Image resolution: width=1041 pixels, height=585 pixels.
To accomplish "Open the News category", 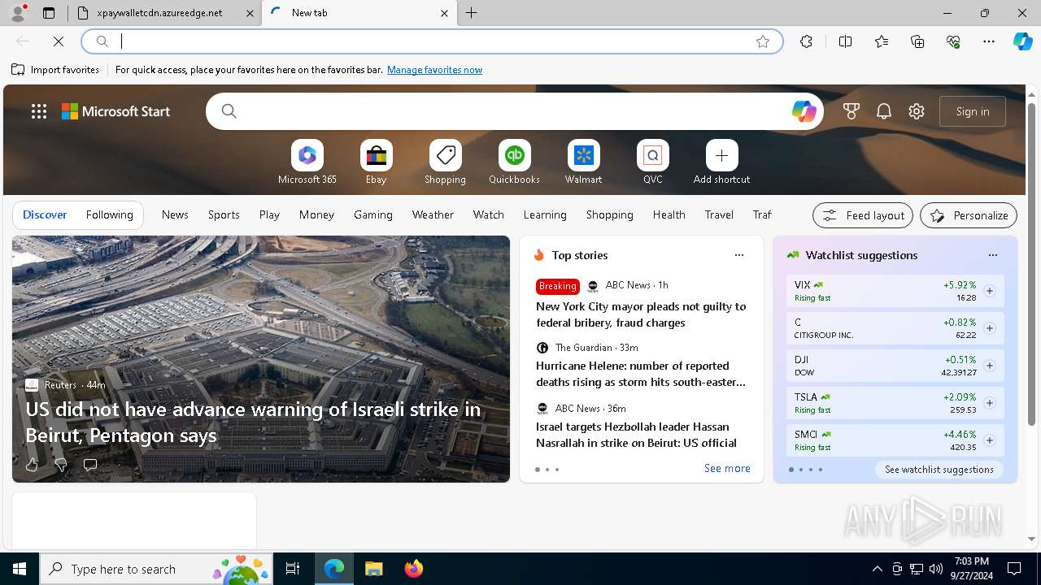I will tap(175, 214).
